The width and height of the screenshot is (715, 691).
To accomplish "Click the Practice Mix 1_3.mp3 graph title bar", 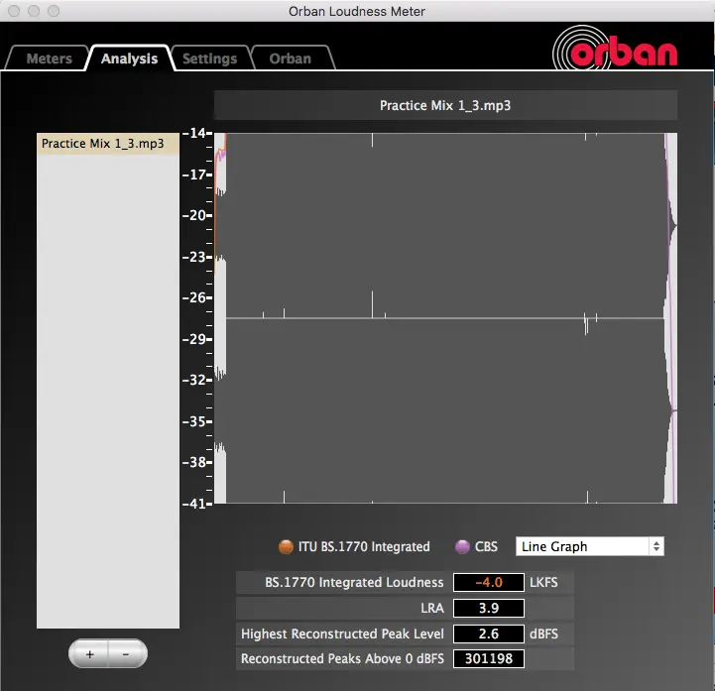I will tap(445, 105).
